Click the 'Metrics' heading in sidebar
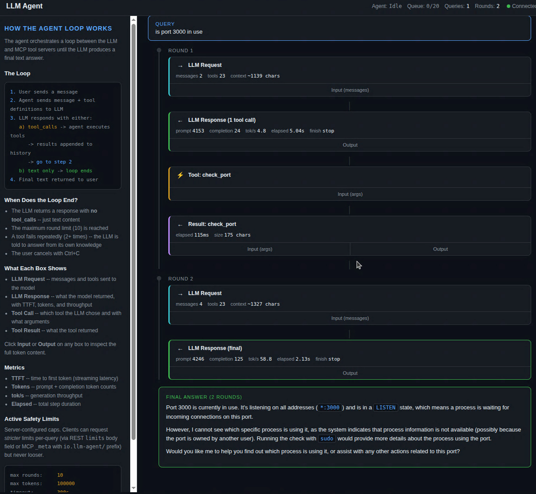The height and width of the screenshot is (494, 536). [x=15, y=368]
